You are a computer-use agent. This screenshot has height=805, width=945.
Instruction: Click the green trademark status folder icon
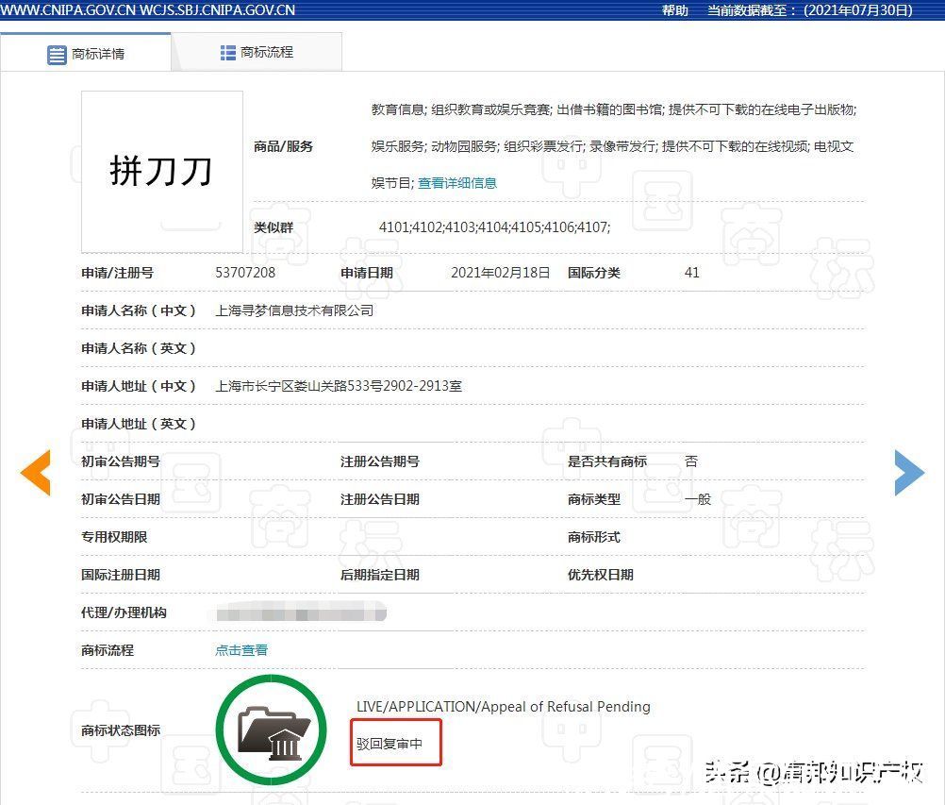272,730
